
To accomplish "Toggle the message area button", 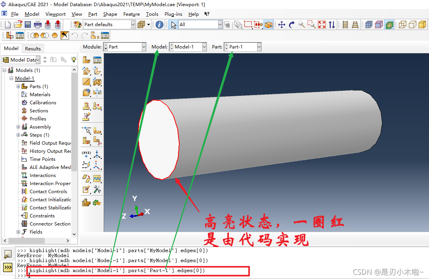I will tap(8, 254).
